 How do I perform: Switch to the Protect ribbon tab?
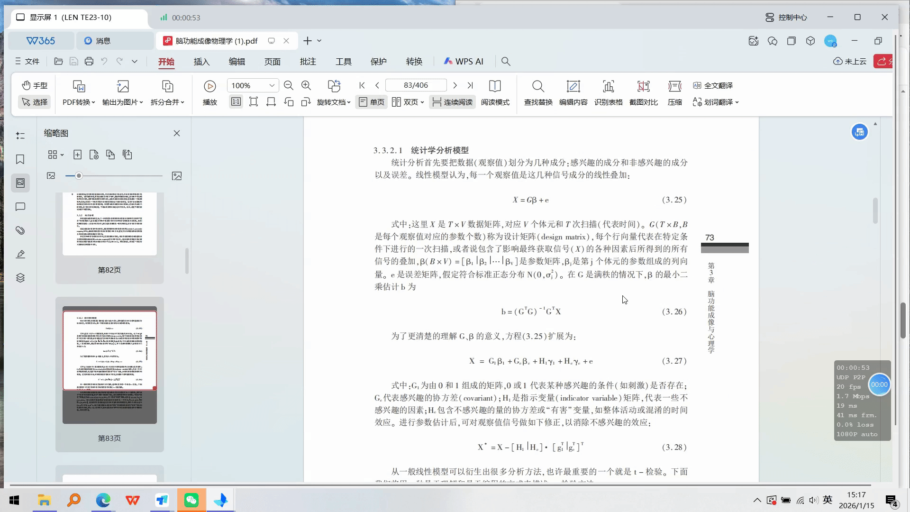pyautogui.click(x=378, y=62)
